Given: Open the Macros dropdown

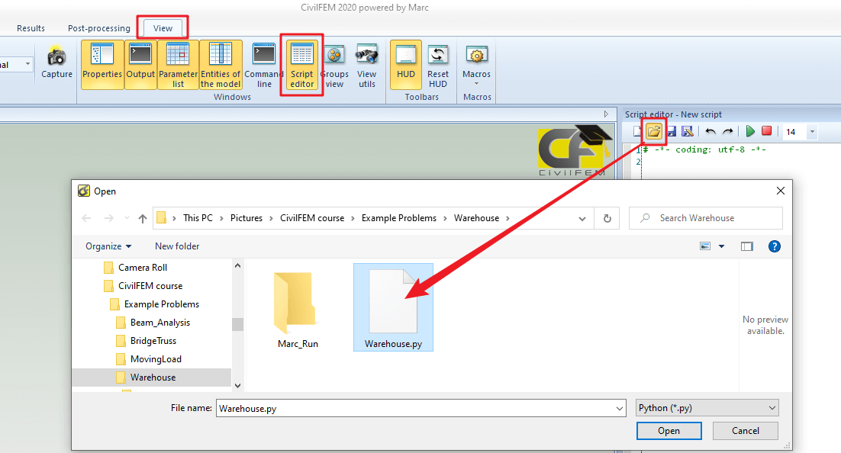Looking at the screenshot, I should 477,65.
